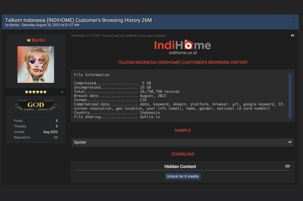Image resolution: width=303 pixels, height=201 pixels.
Task: Click the Hidden Content heading
Action: (x=180, y=166)
